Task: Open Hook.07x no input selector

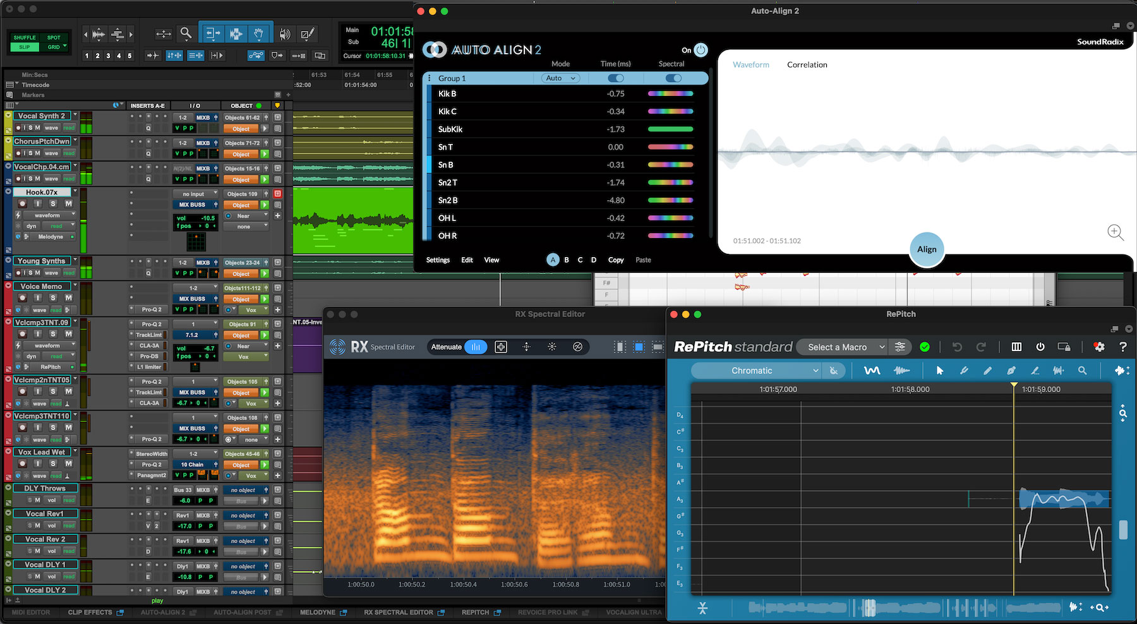Action: [x=196, y=194]
